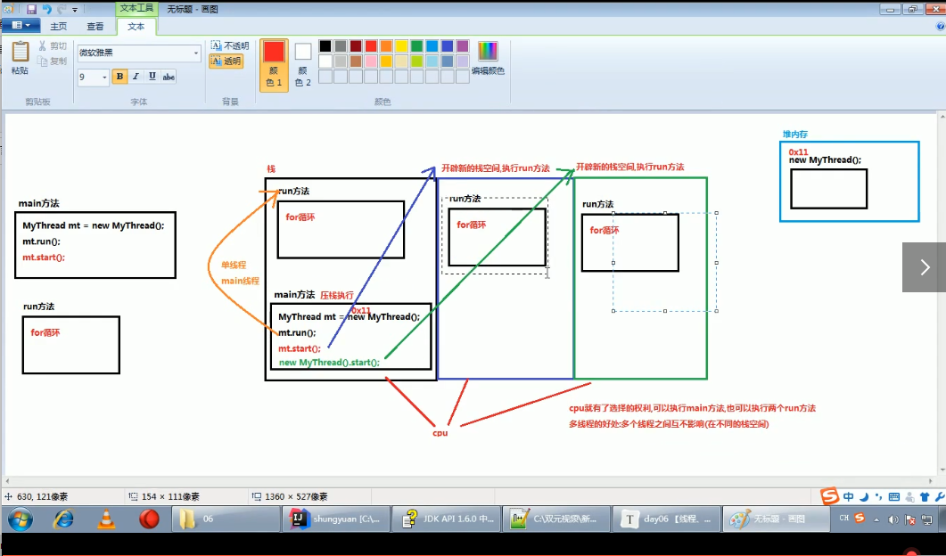Click the Sogou S icon in system tray
This screenshot has height=556, width=946.
click(860, 518)
